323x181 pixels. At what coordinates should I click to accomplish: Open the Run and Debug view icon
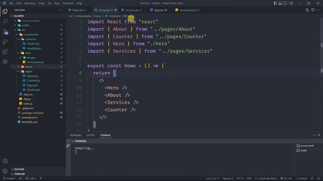[x=5, y=42]
